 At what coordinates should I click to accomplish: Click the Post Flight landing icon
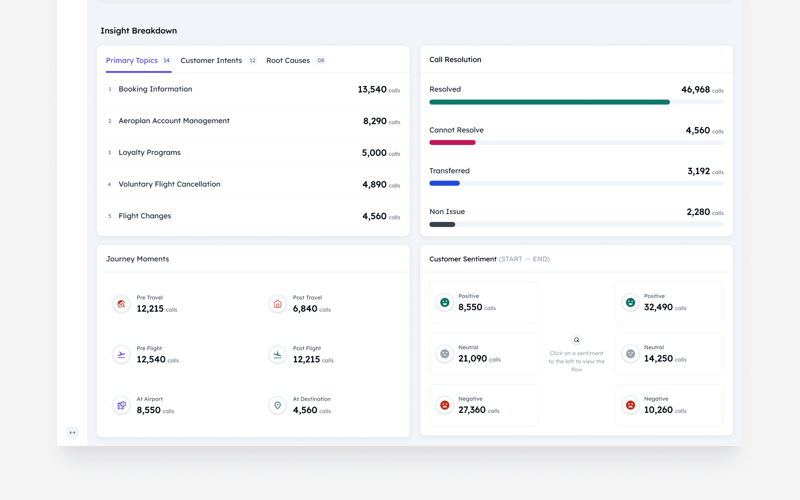[277, 354]
